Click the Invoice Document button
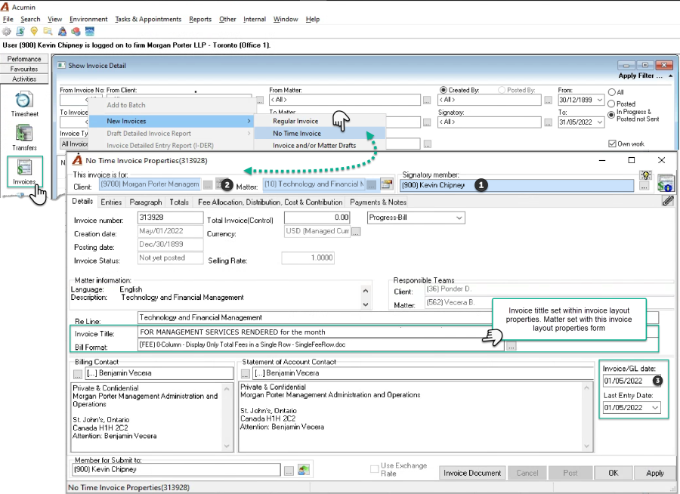Screen dimensions: 680x494 click(471, 473)
